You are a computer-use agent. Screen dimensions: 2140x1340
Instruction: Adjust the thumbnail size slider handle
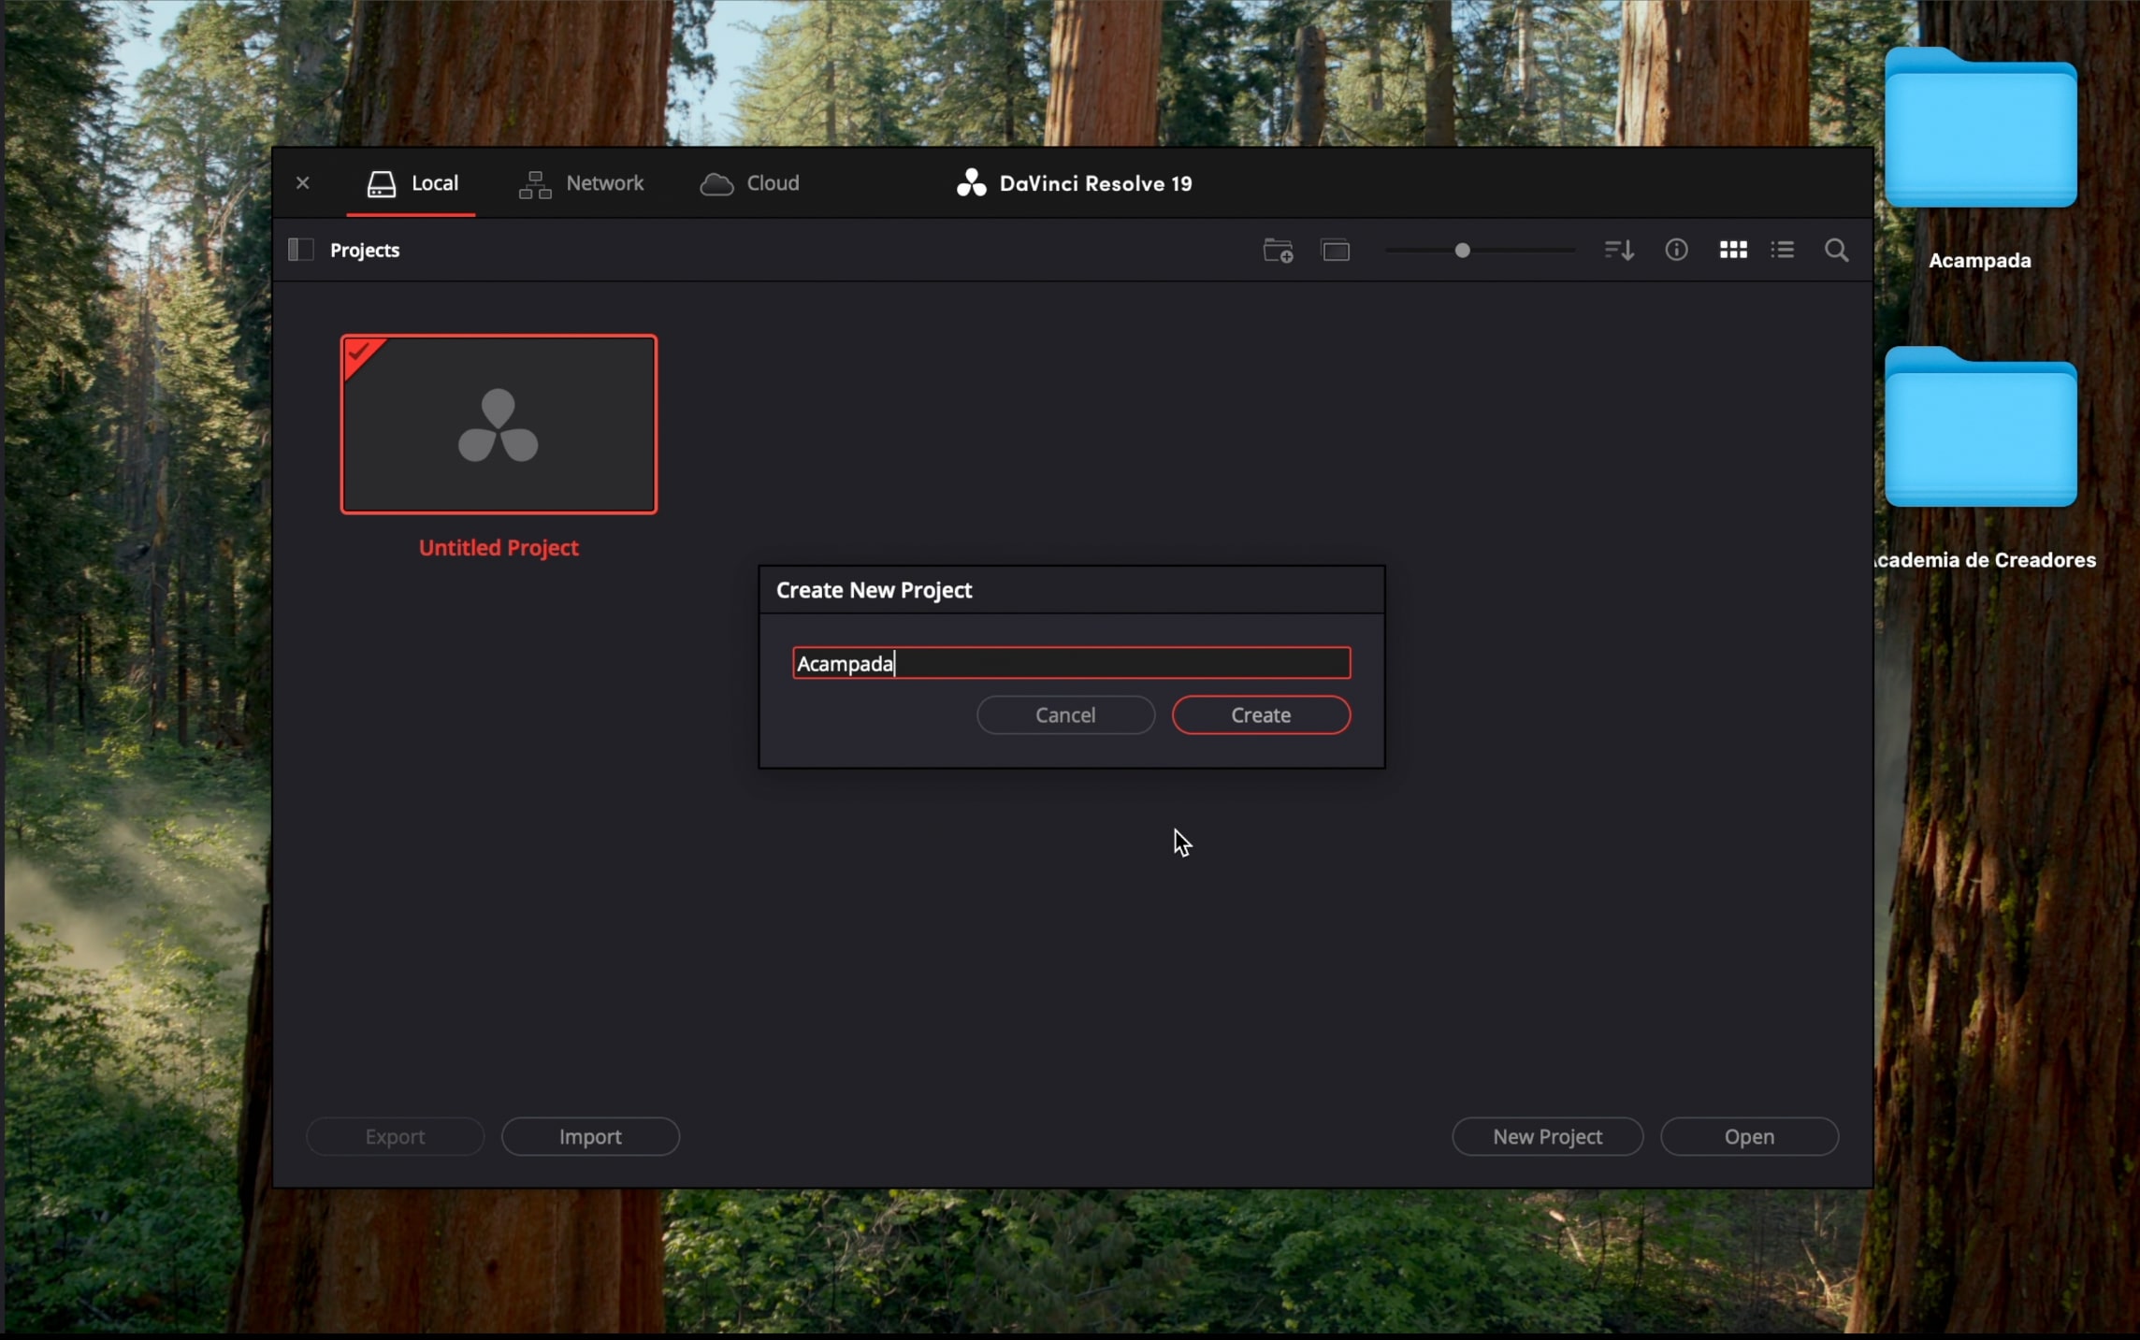(x=1463, y=251)
